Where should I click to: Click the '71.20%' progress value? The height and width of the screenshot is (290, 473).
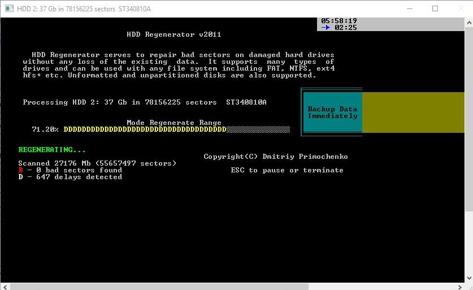tap(45, 129)
